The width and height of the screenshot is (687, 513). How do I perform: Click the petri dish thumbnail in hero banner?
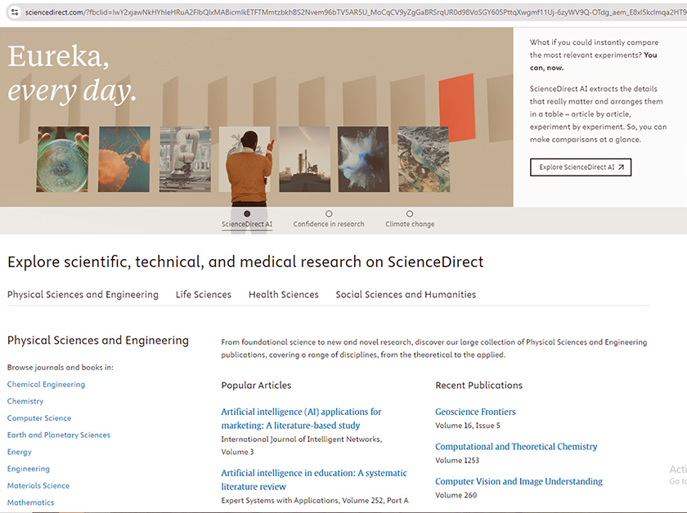(63, 158)
